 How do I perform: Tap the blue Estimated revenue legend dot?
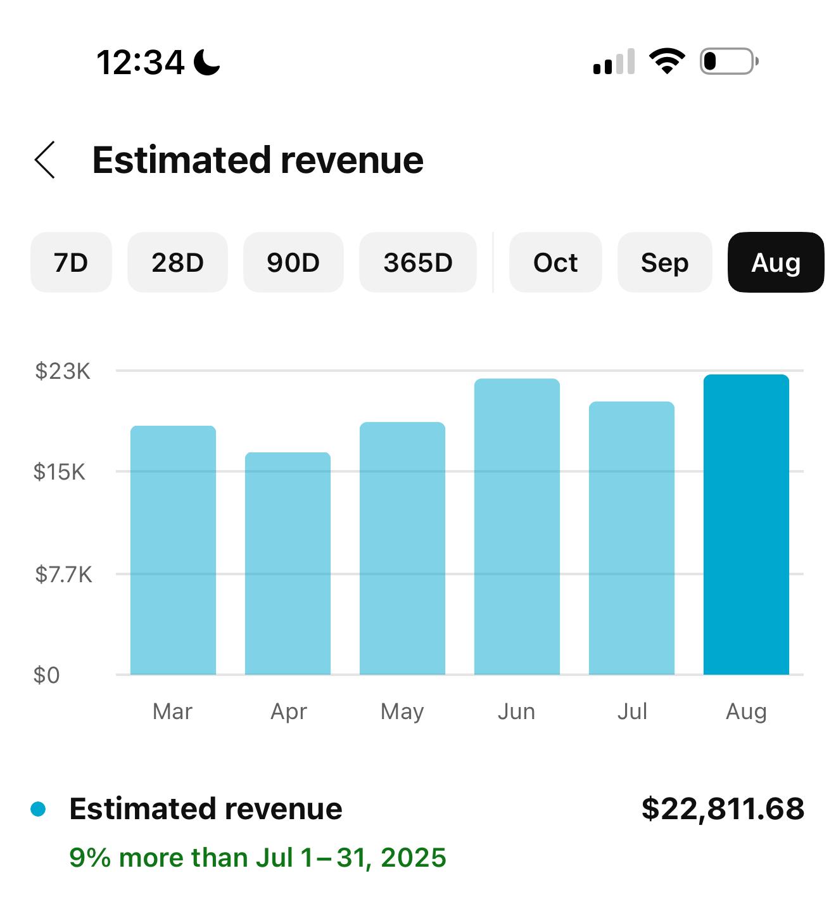click(38, 809)
